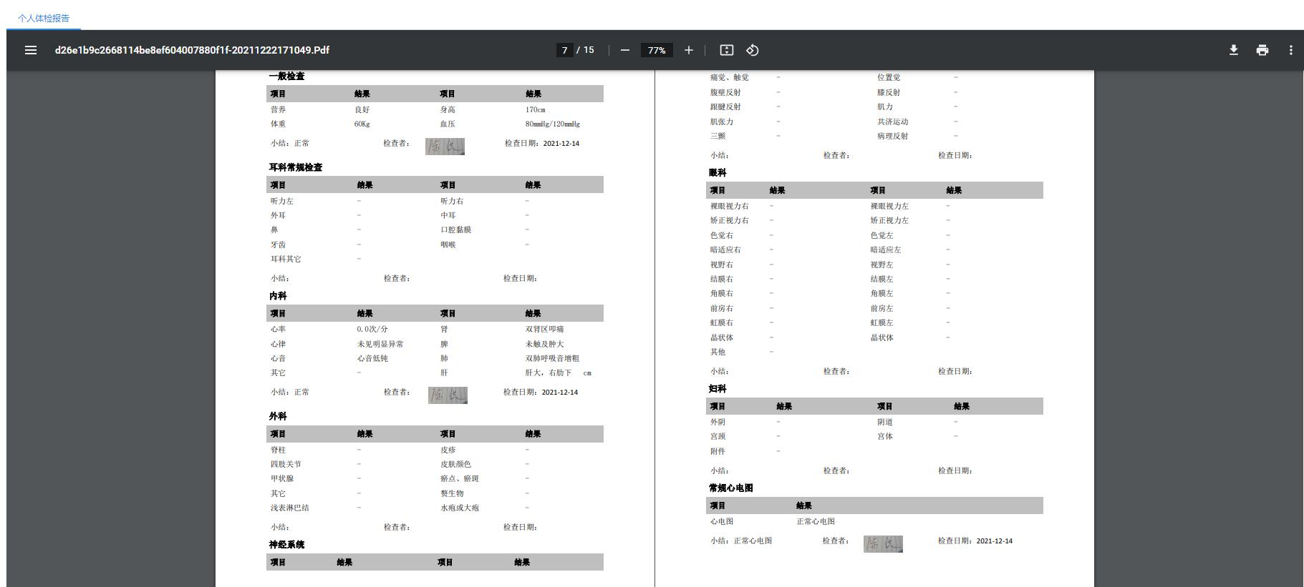
Task: Click the 检查日期 2021-12-14 under 常规心电图
Action: coord(975,541)
